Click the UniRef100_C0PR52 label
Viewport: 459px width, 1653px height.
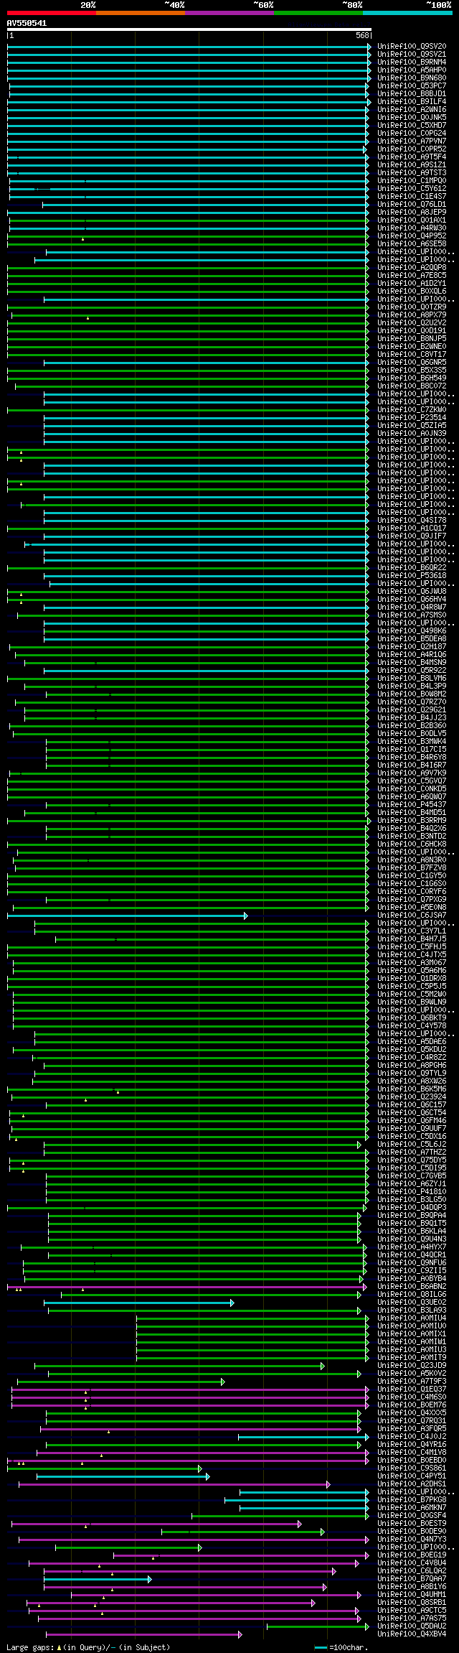[412, 149]
